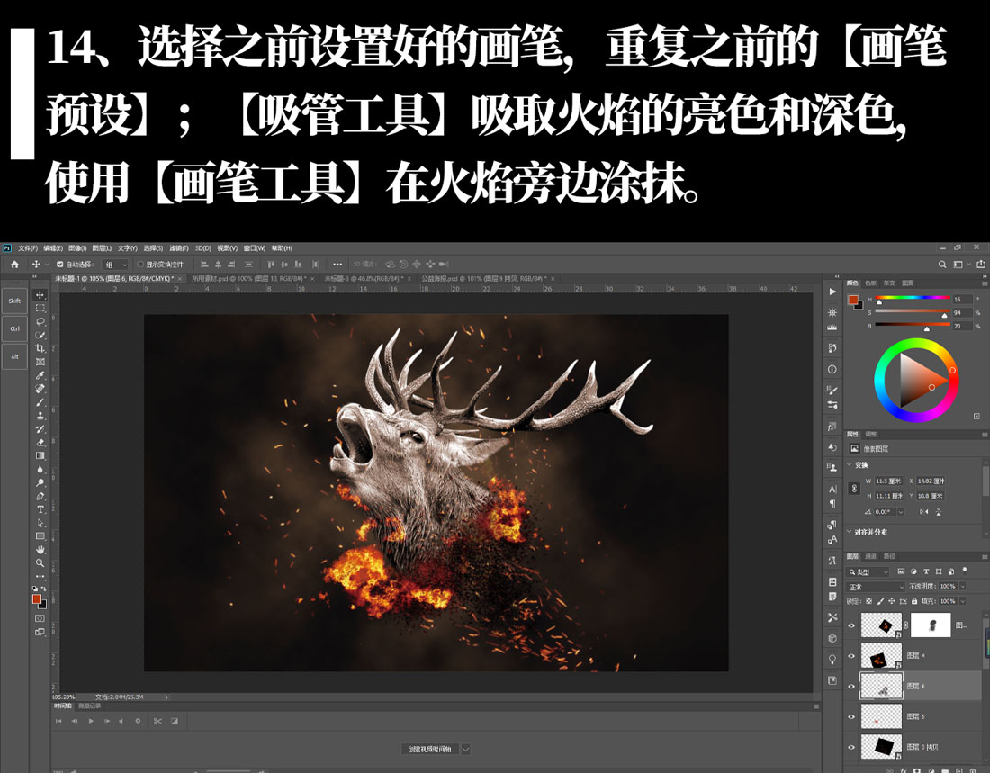Select the Brush tool
This screenshot has height=773, width=990.
(x=40, y=402)
